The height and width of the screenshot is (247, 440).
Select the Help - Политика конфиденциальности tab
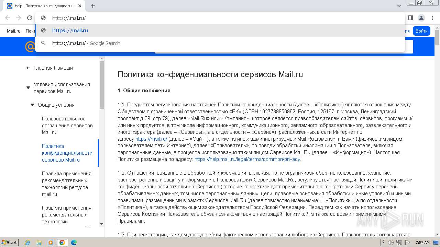(x=45, y=6)
